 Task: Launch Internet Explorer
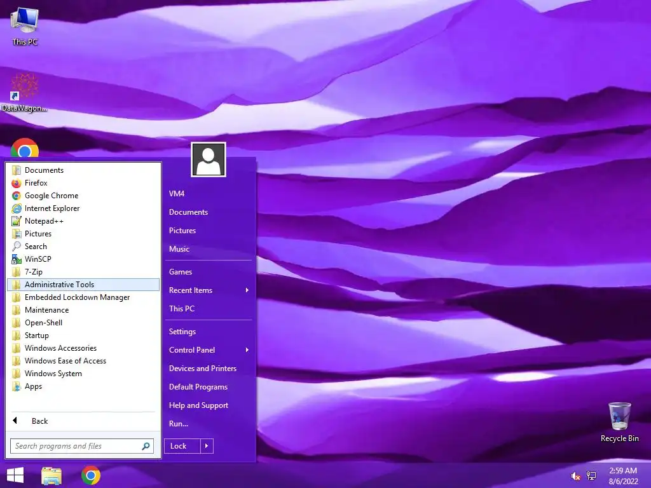(83, 208)
